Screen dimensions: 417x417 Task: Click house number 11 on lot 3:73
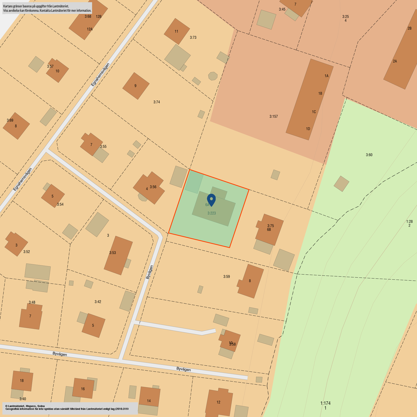(x=177, y=31)
